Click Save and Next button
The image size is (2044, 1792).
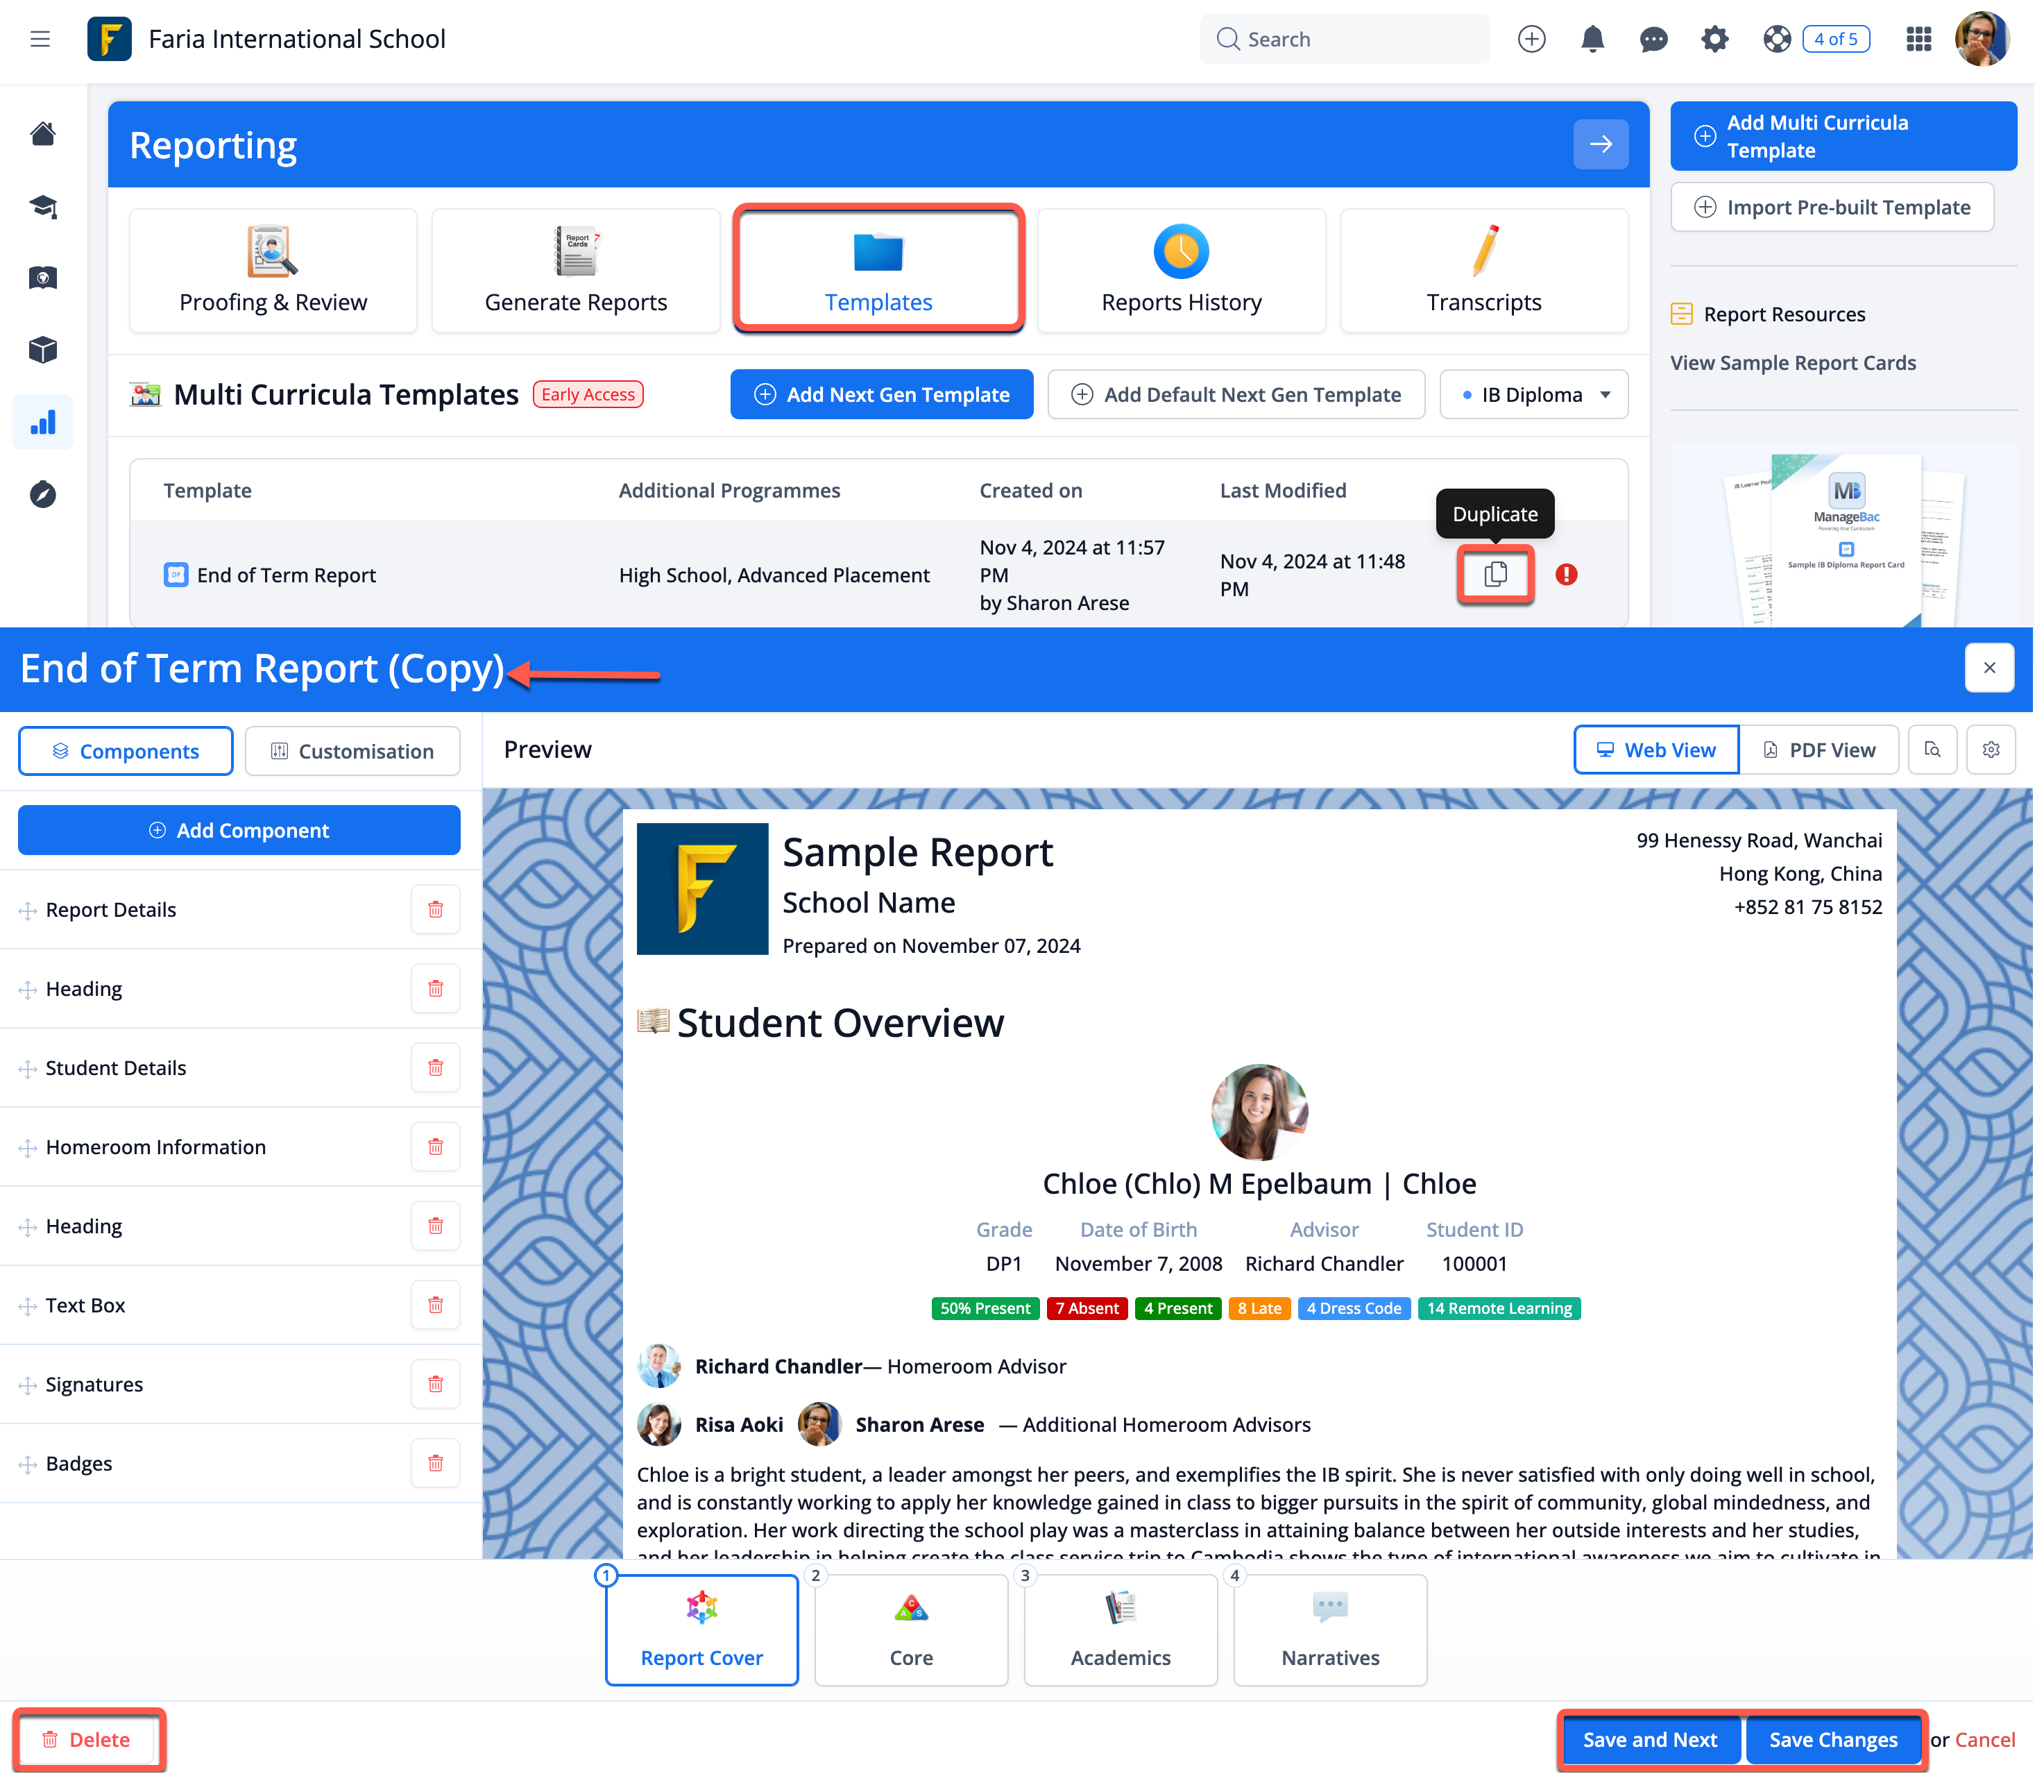tap(1649, 1740)
